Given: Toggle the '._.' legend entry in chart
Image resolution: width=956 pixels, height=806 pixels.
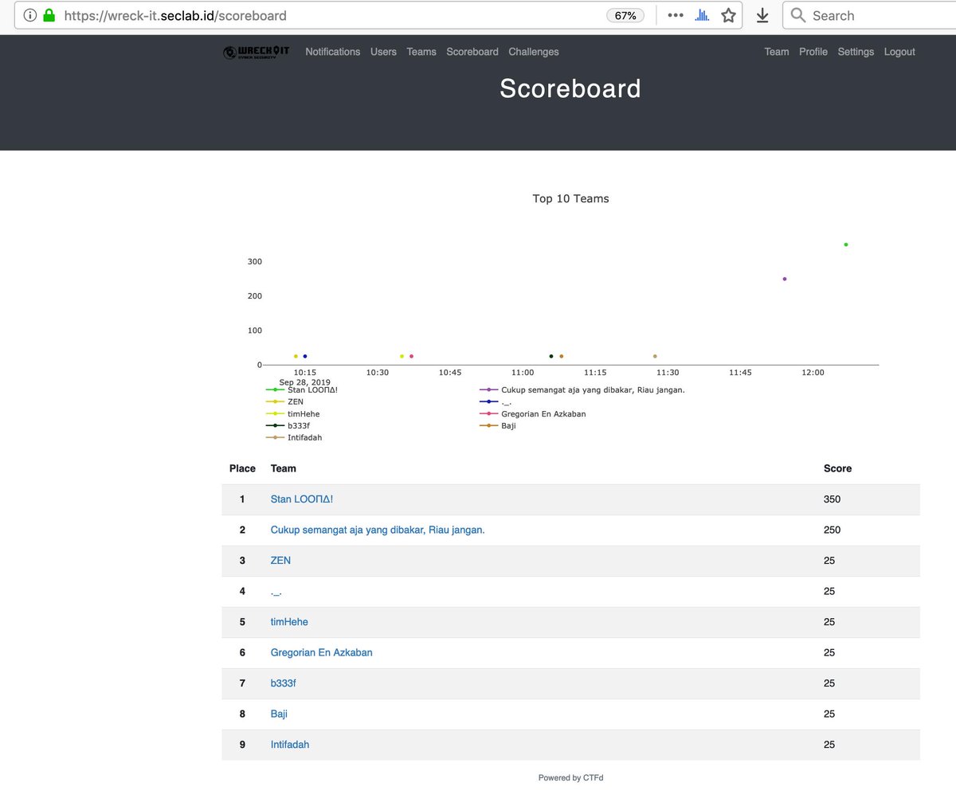Looking at the screenshot, I should 495,402.
